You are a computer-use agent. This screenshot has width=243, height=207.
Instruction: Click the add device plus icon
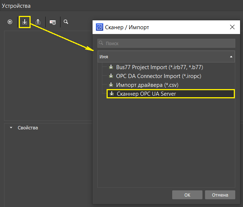[10, 22]
